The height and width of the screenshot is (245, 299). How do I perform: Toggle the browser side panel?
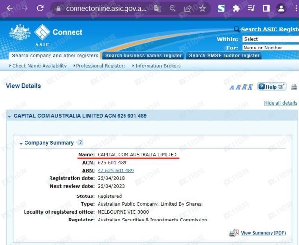tap(266, 8)
